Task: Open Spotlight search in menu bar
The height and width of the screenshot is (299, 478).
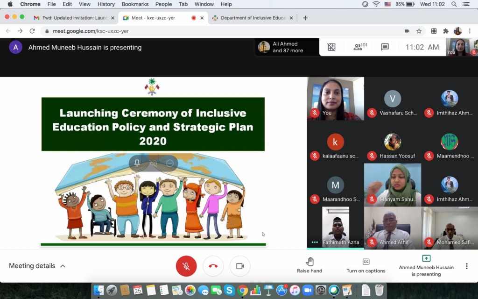Action: pyautogui.click(x=454, y=4)
